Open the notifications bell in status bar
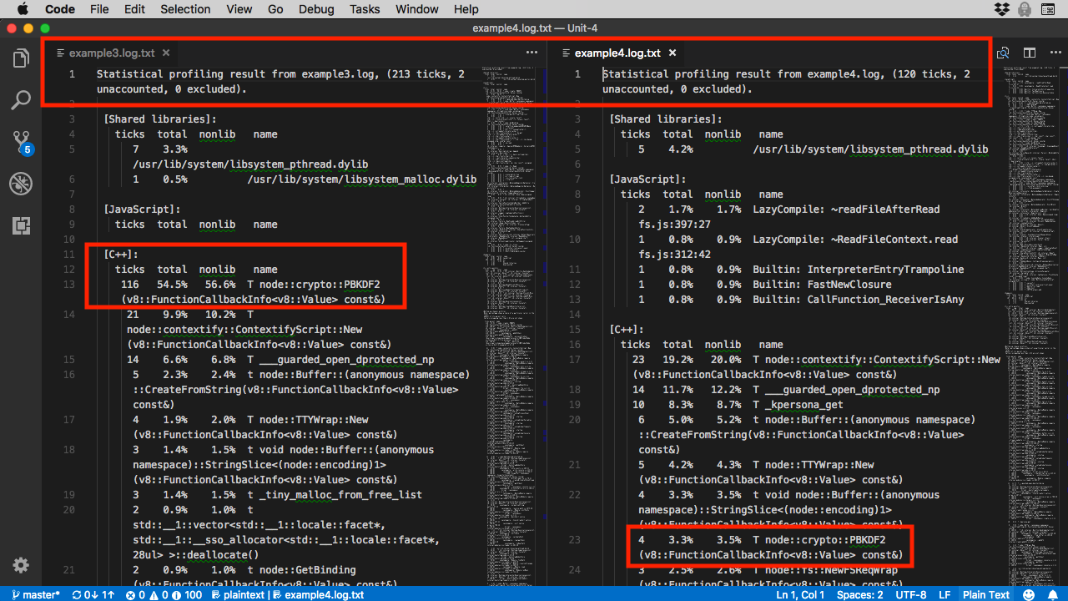1068x601 pixels. click(x=1051, y=594)
